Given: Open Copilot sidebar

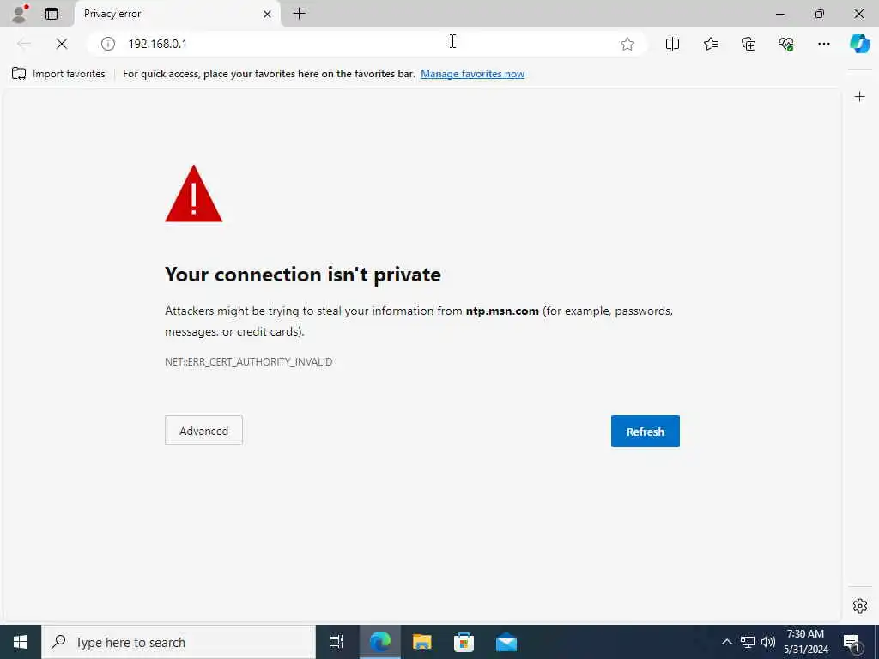Looking at the screenshot, I should [x=859, y=44].
